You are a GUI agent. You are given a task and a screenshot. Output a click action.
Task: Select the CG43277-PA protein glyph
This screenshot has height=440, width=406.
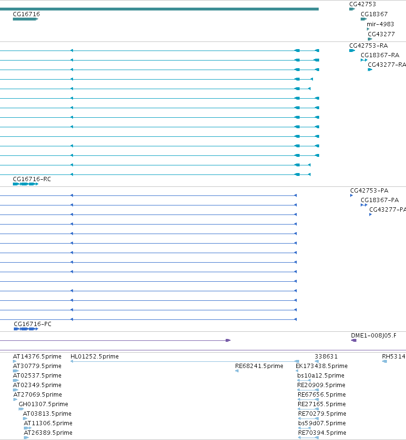(370, 215)
